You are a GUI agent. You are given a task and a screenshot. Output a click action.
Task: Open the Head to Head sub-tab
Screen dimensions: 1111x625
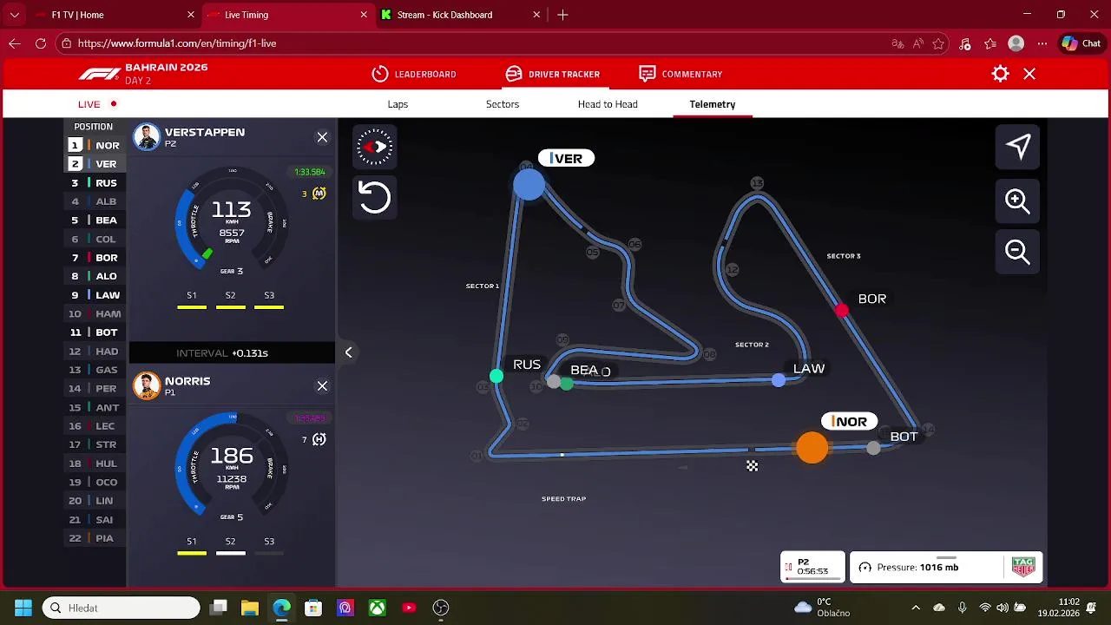[608, 104]
